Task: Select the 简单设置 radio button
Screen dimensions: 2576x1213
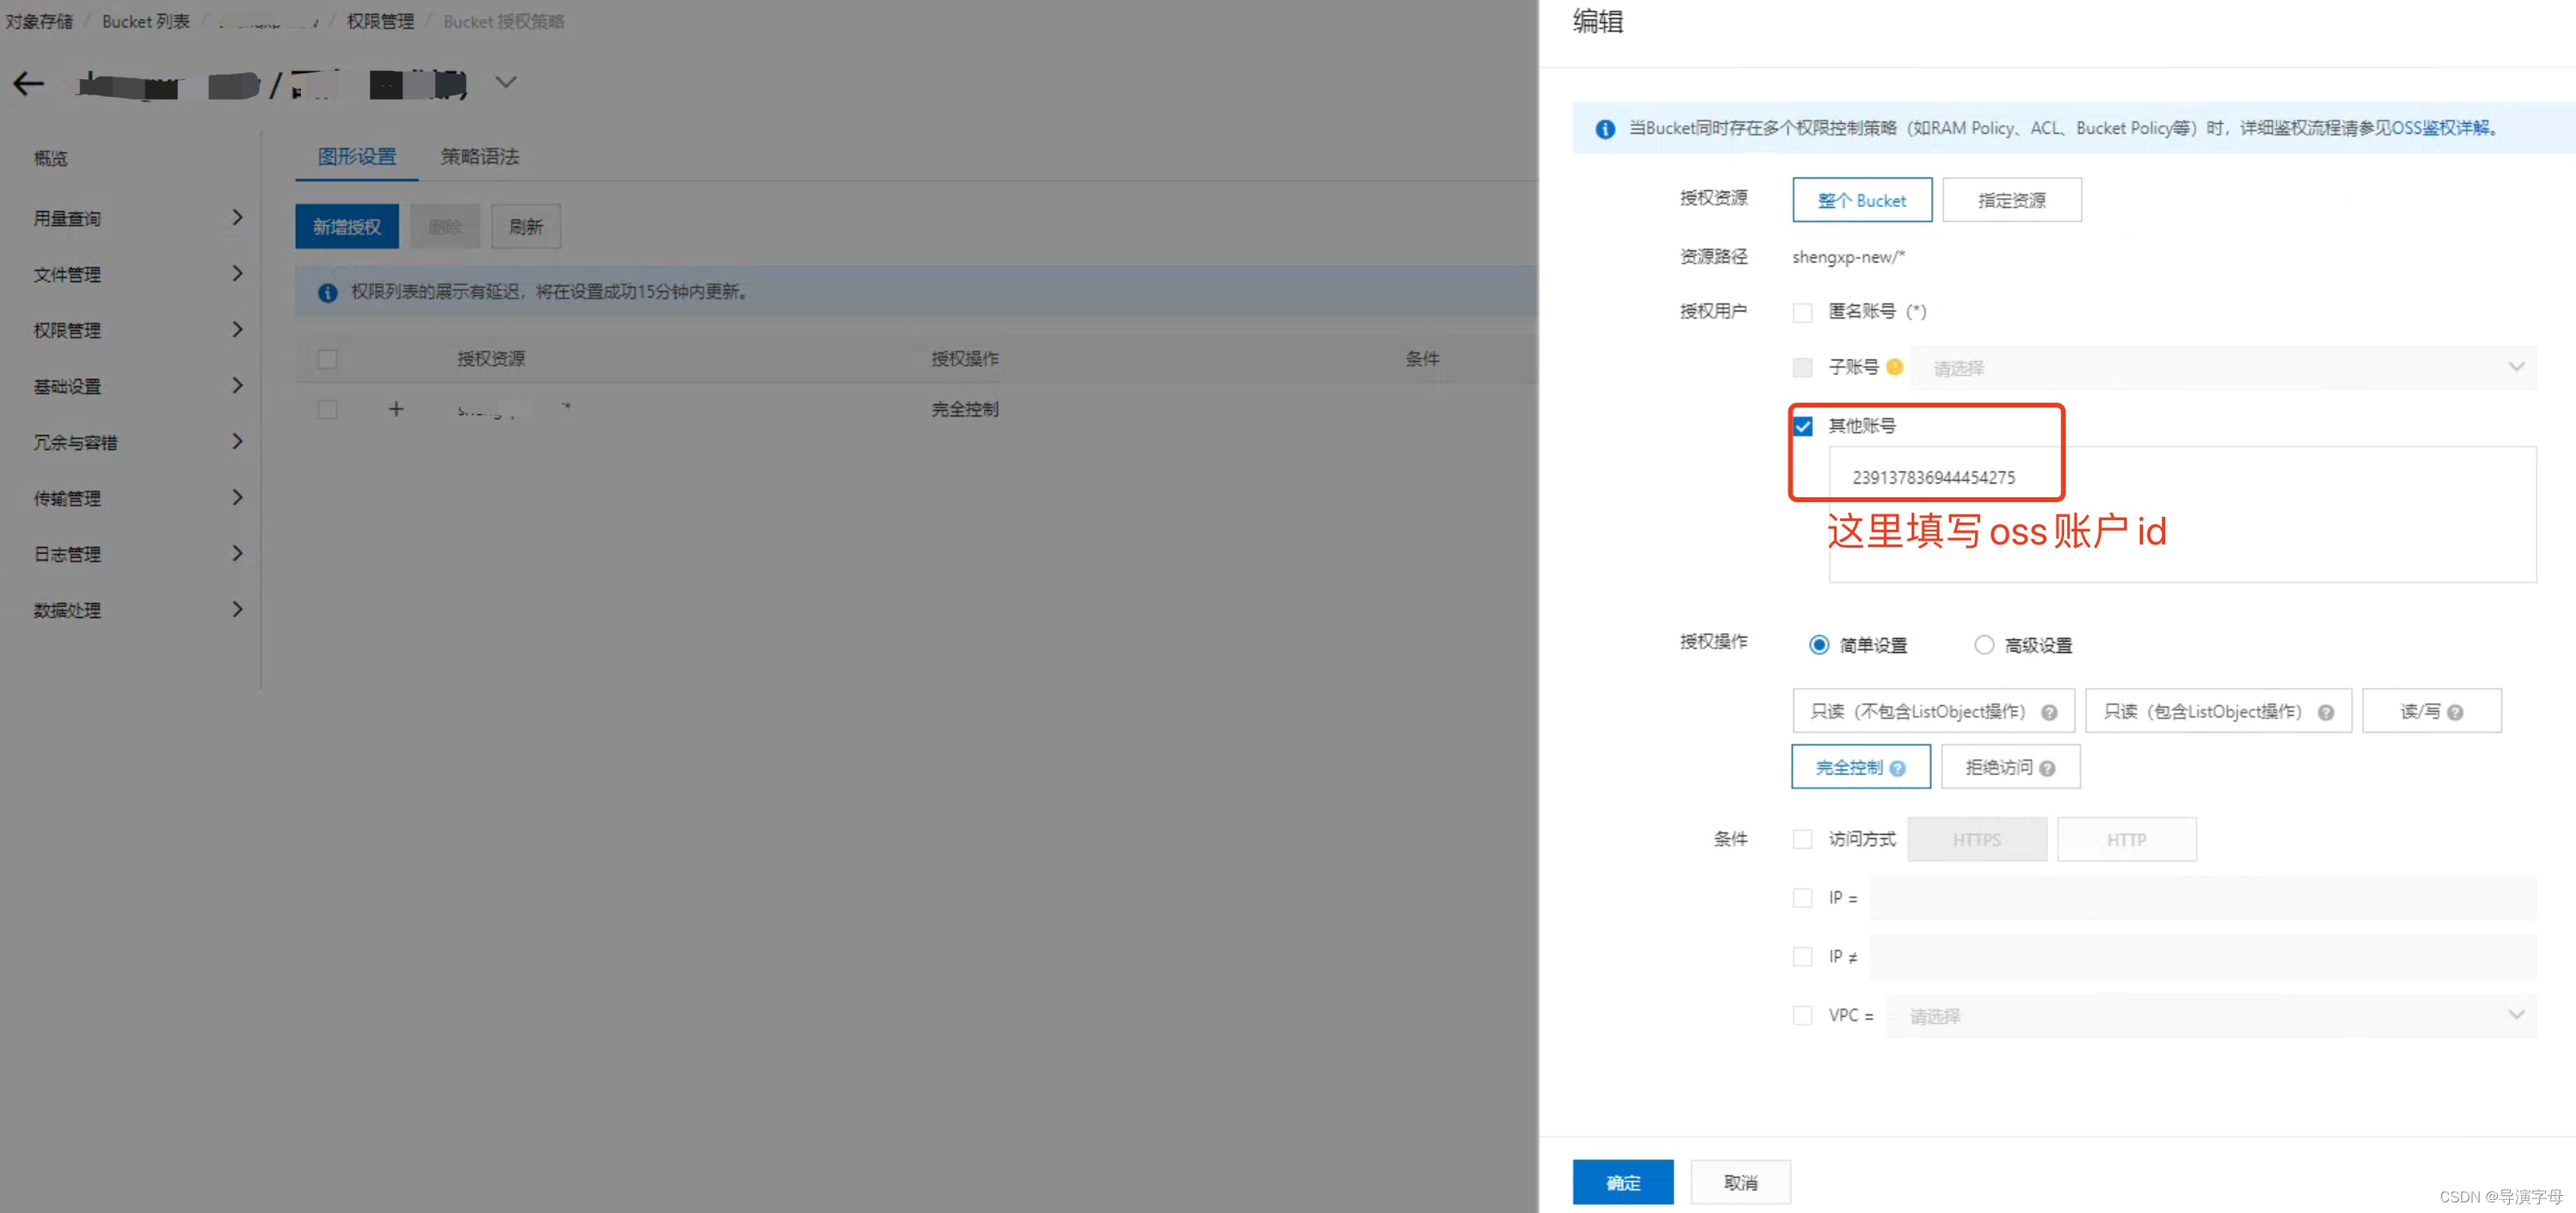Action: point(1819,645)
